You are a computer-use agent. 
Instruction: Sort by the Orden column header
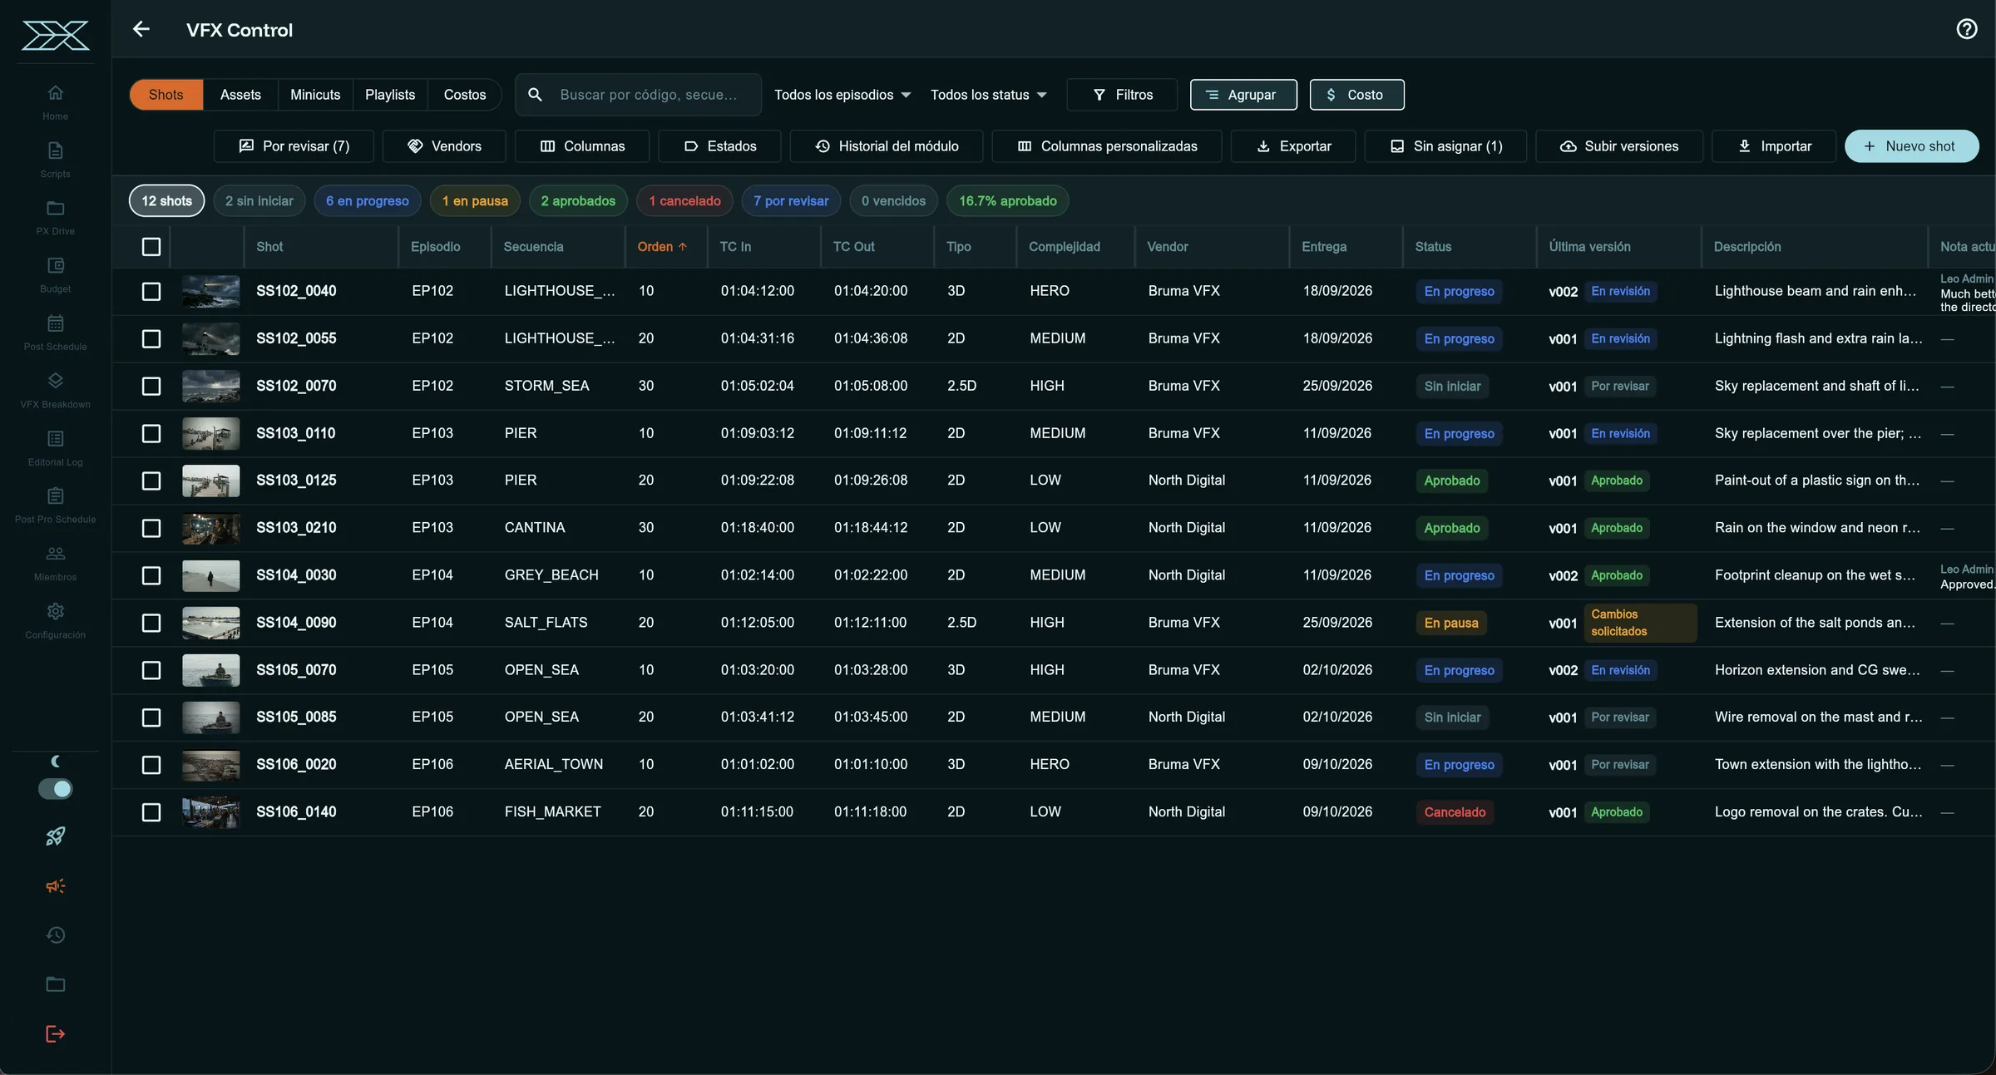(x=662, y=247)
